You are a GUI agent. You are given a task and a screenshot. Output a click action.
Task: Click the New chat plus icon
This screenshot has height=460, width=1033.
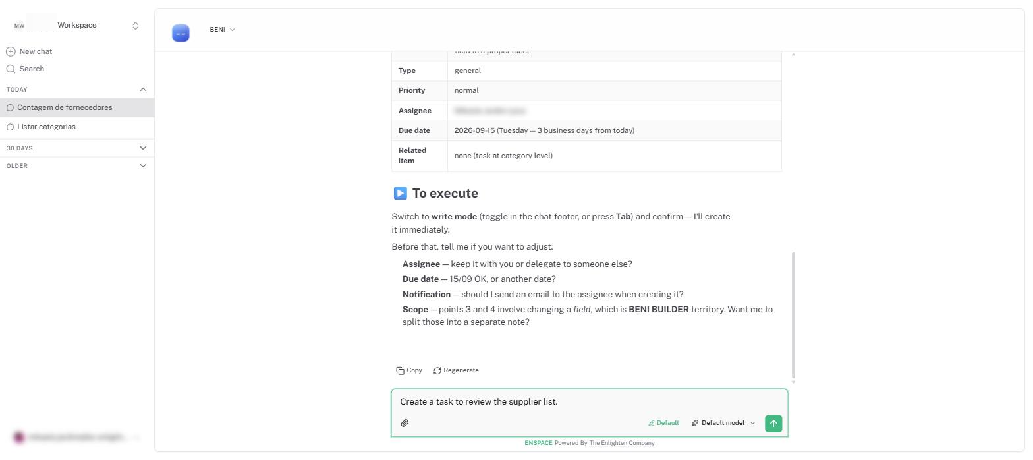[x=11, y=51]
